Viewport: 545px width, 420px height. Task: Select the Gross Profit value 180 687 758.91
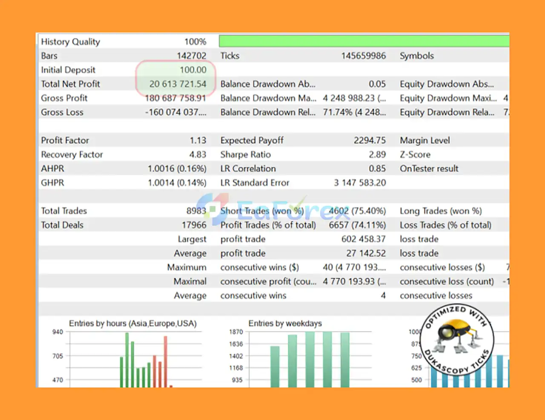coord(175,98)
